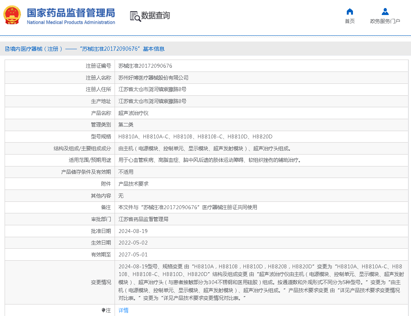
Task: Click the 国家药品监督管理局 site title
Action: coord(71,12)
